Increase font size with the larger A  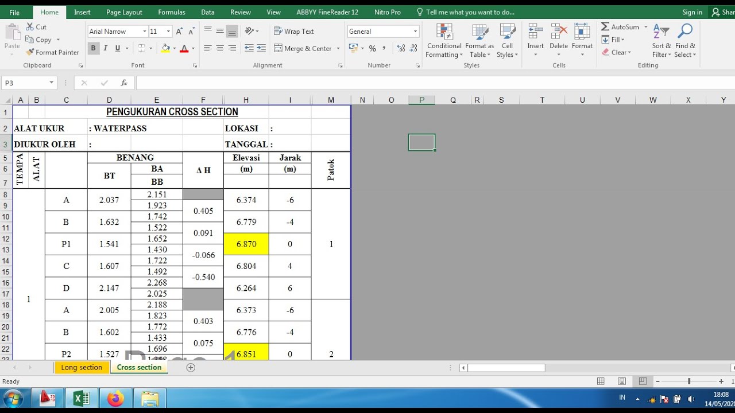coord(179,32)
